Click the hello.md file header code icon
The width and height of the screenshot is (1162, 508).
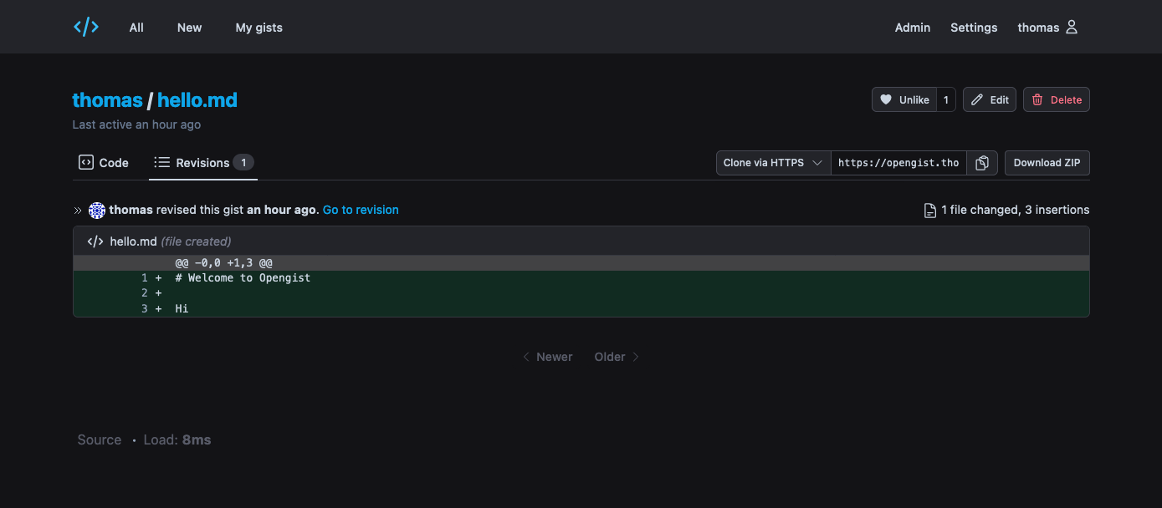(95, 241)
